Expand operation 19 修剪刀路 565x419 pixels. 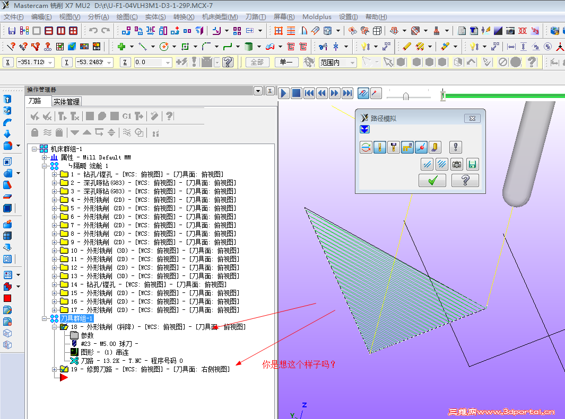click(55, 369)
